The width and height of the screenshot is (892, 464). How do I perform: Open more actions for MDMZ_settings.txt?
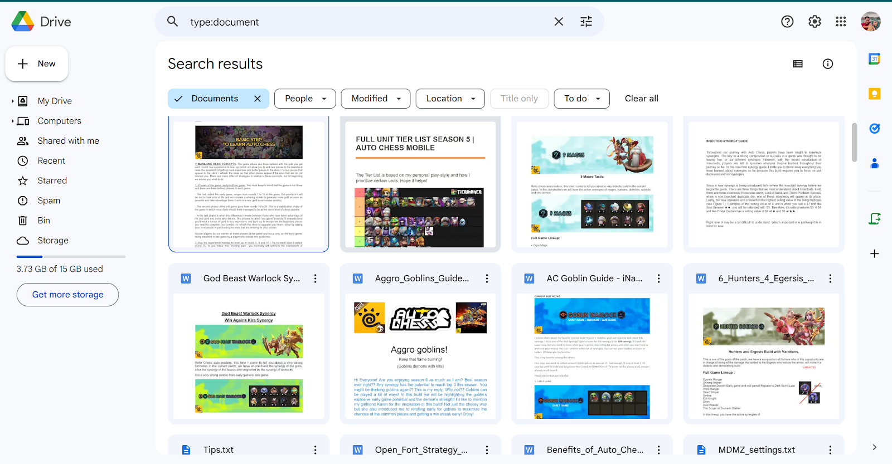point(830,450)
